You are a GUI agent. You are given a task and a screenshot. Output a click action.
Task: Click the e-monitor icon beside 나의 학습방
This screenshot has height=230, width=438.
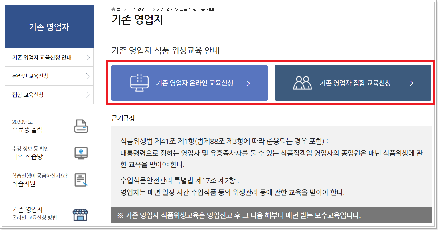(x=81, y=152)
